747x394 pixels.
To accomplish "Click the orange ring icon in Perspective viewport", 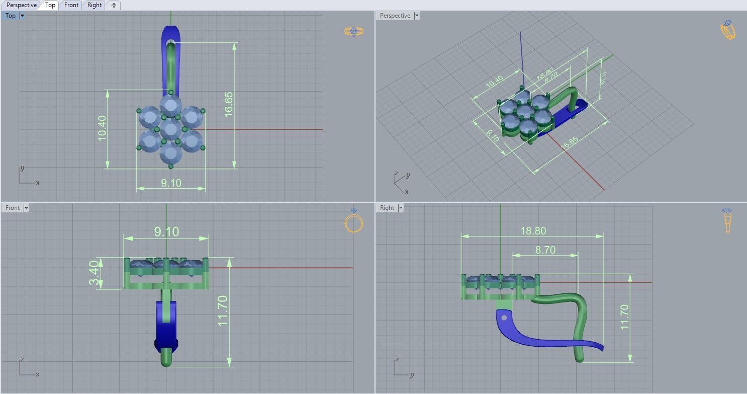I will coord(728,30).
